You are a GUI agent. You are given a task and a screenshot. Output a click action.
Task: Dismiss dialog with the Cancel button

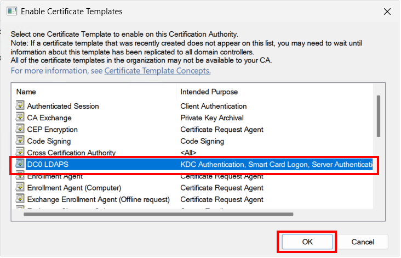(x=363, y=242)
